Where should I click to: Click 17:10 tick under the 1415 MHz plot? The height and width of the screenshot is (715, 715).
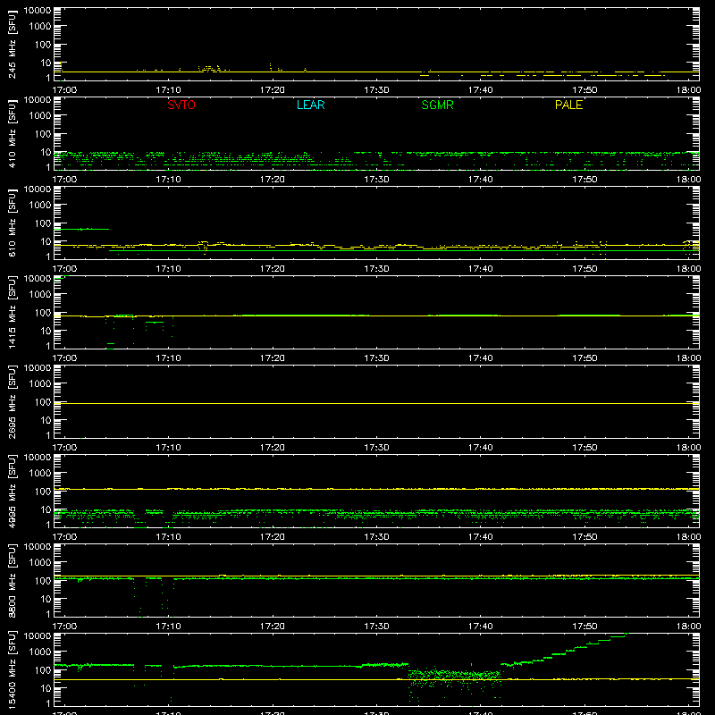pos(168,358)
